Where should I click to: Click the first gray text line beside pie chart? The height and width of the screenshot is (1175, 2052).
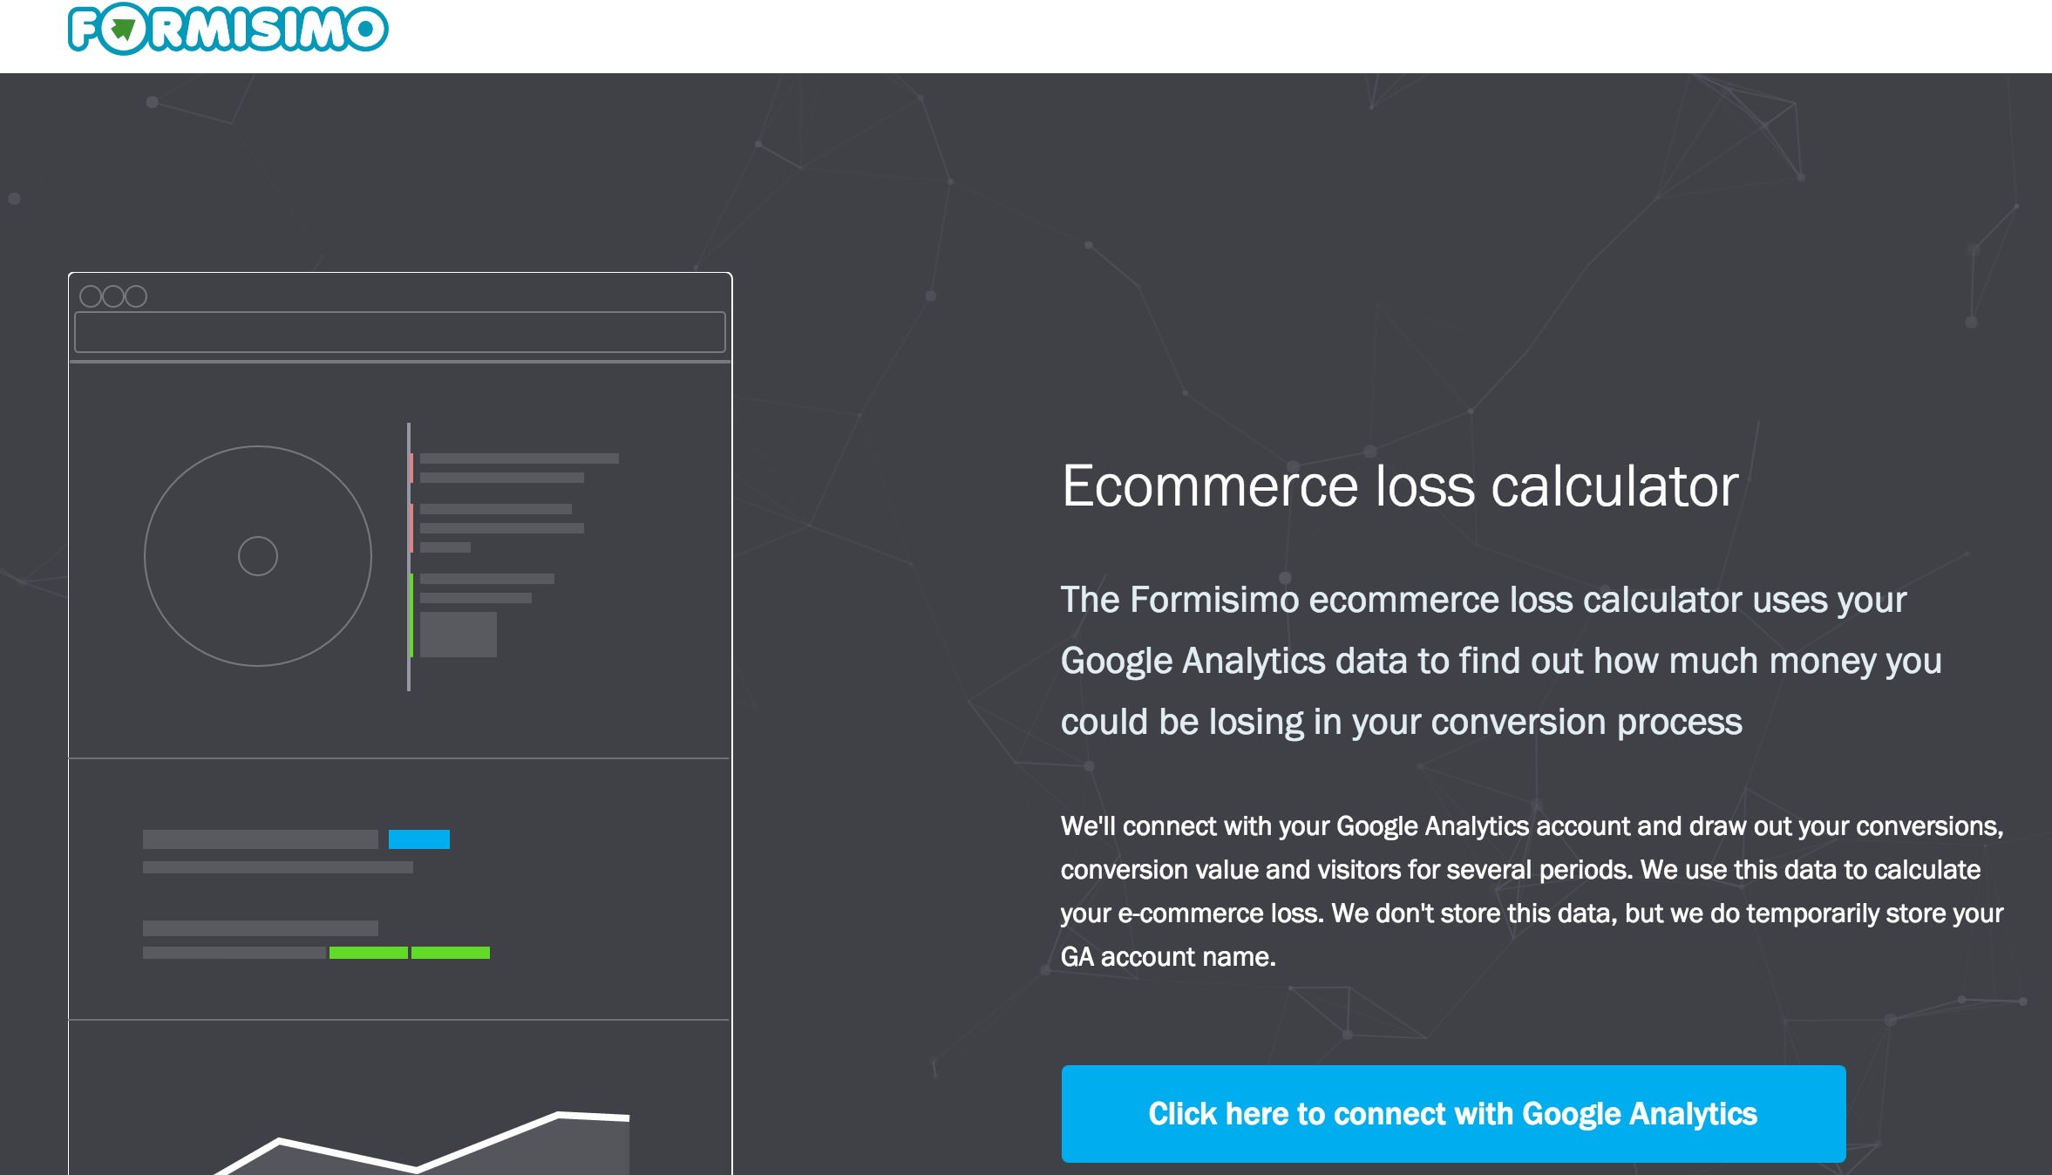pos(519,458)
